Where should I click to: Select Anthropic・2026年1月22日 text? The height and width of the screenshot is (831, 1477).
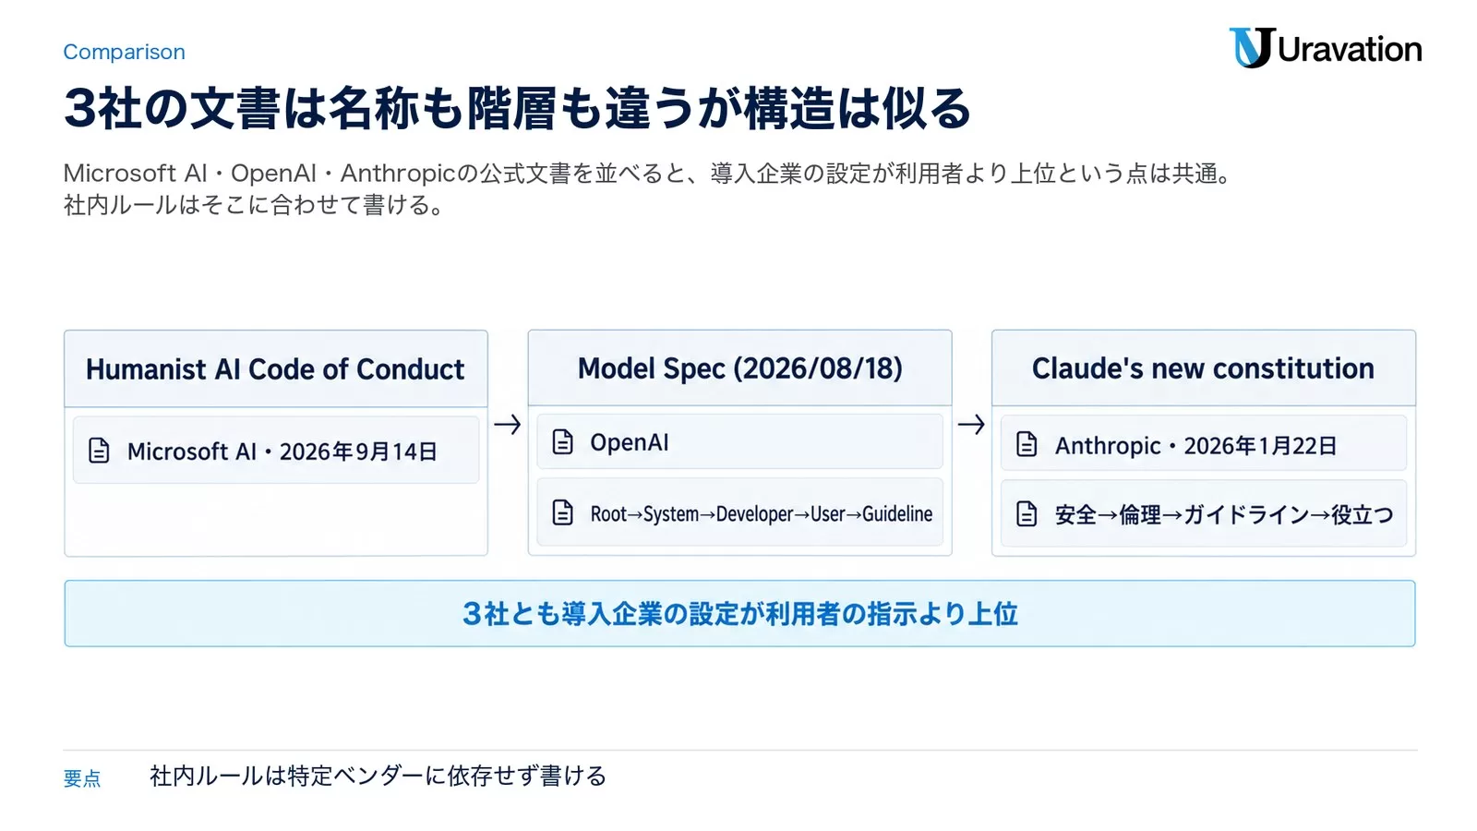pos(1195,446)
